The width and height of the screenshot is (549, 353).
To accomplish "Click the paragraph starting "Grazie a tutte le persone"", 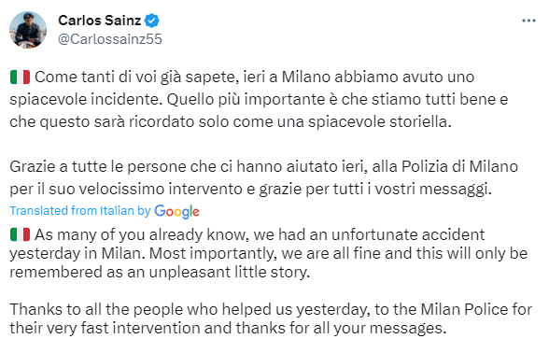I will pyautogui.click(x=264, y=177).
